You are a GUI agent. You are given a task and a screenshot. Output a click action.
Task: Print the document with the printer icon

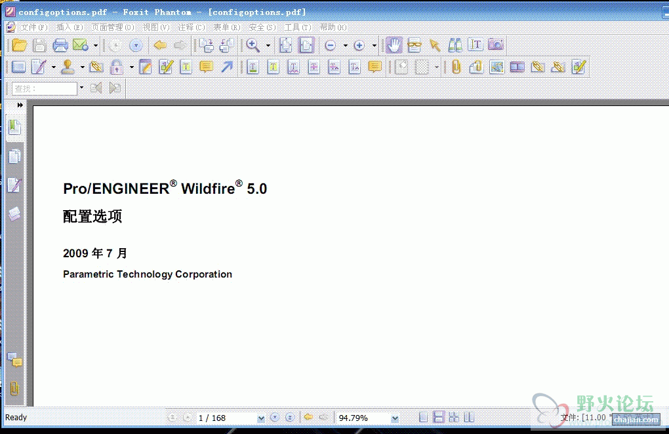[x=60, y=45]
